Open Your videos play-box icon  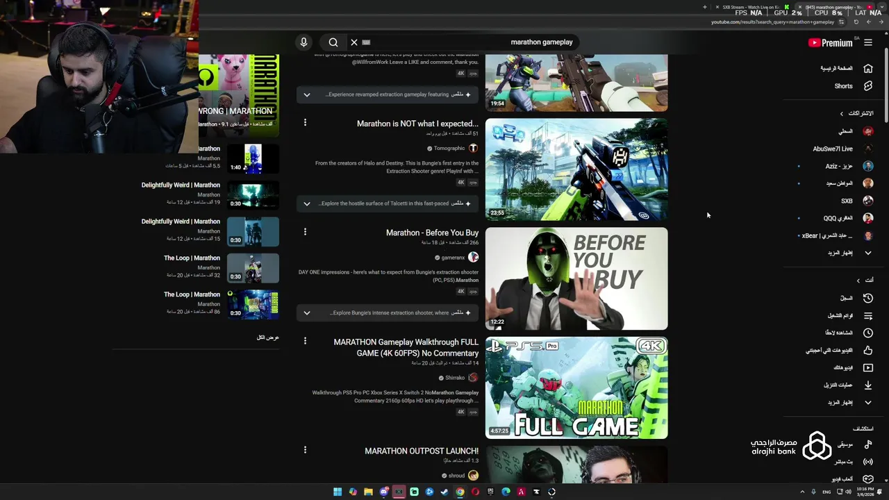coord(868,367)
